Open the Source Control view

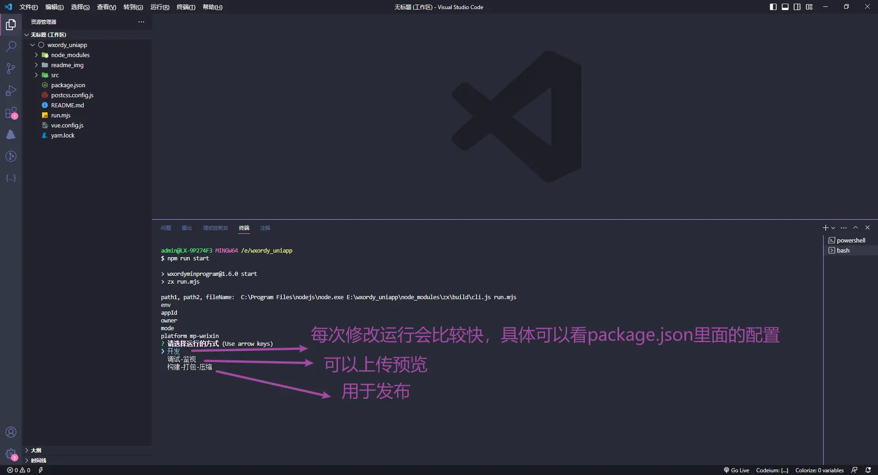point(11,68)
